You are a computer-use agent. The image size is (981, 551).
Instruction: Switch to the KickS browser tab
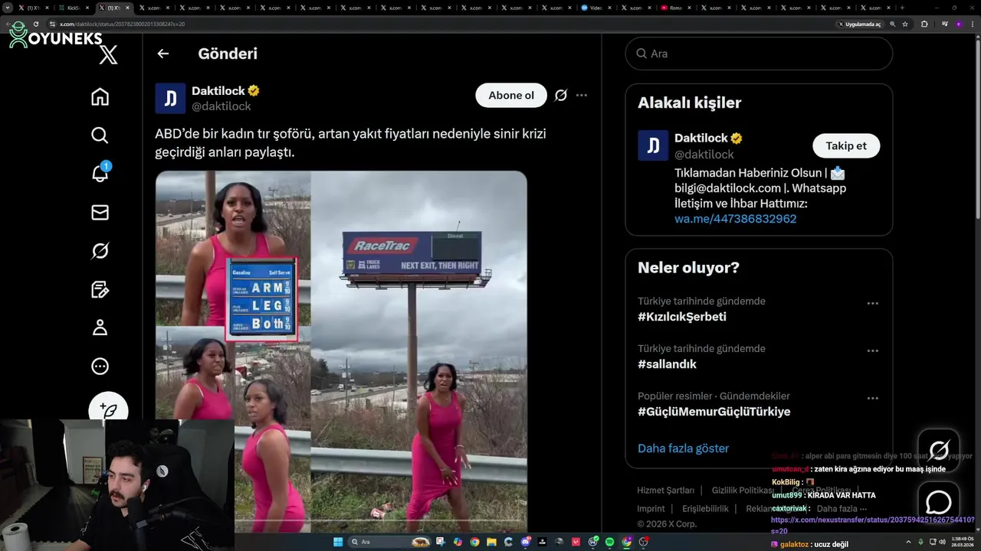click(x=74, y=8)
